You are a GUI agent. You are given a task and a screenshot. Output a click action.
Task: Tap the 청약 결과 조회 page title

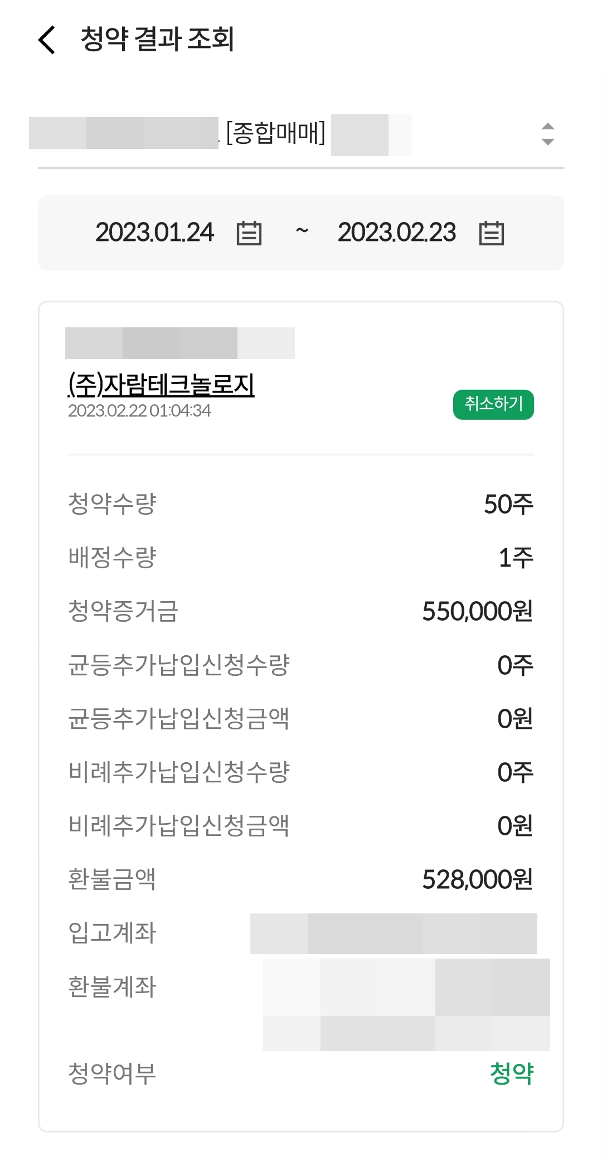157,40
